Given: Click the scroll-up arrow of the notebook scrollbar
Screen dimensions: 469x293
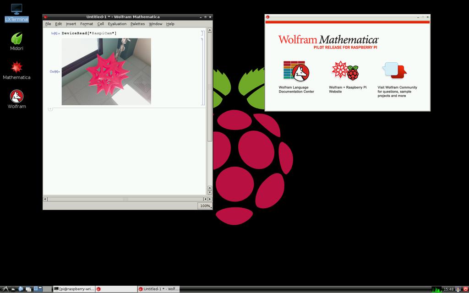Looking at the screenshot, I should click(x=210, y=30).
